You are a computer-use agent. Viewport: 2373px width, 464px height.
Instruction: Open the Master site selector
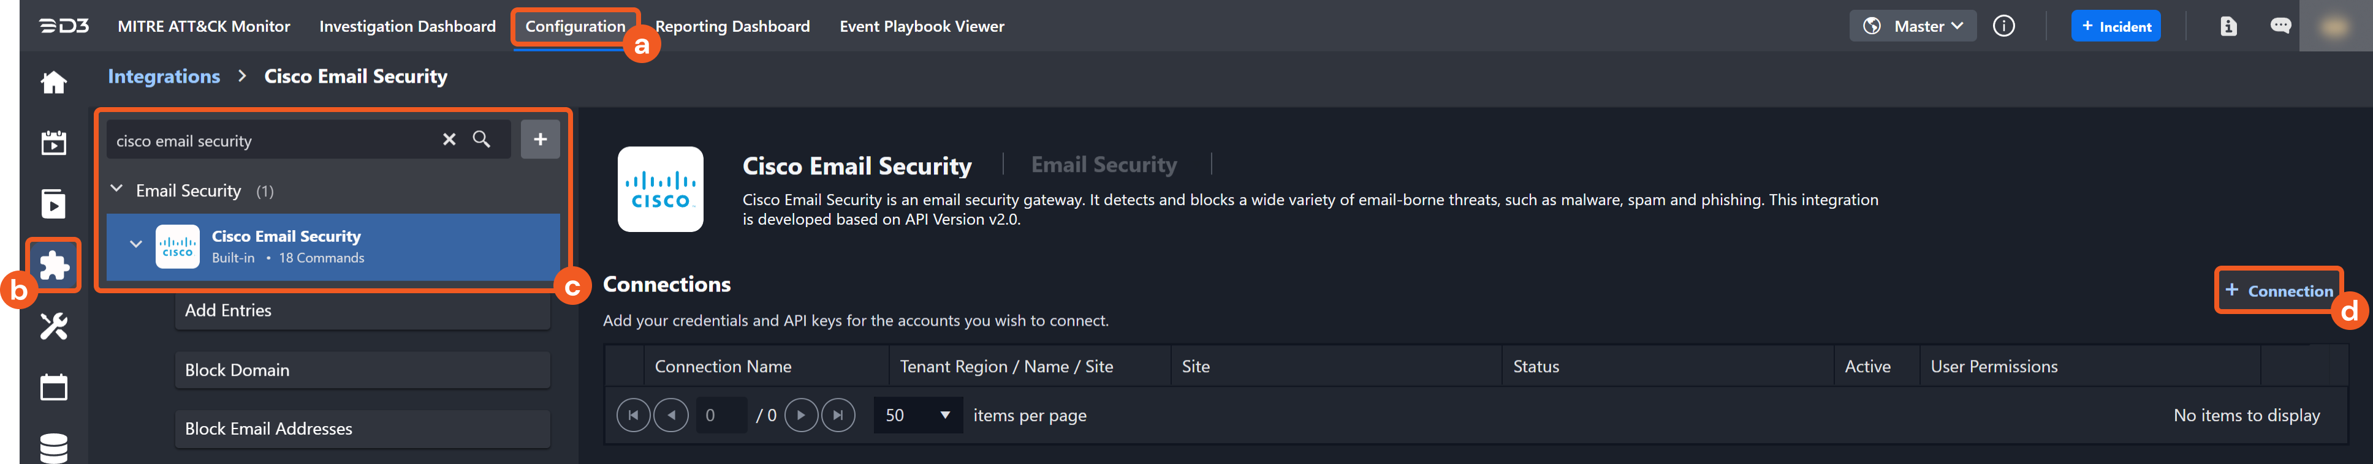pyautogui.click(x=1913, y=26)
